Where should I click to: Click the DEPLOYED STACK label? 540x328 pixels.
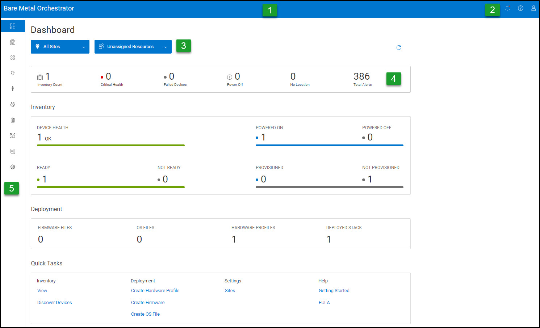[x=344, y=228]
